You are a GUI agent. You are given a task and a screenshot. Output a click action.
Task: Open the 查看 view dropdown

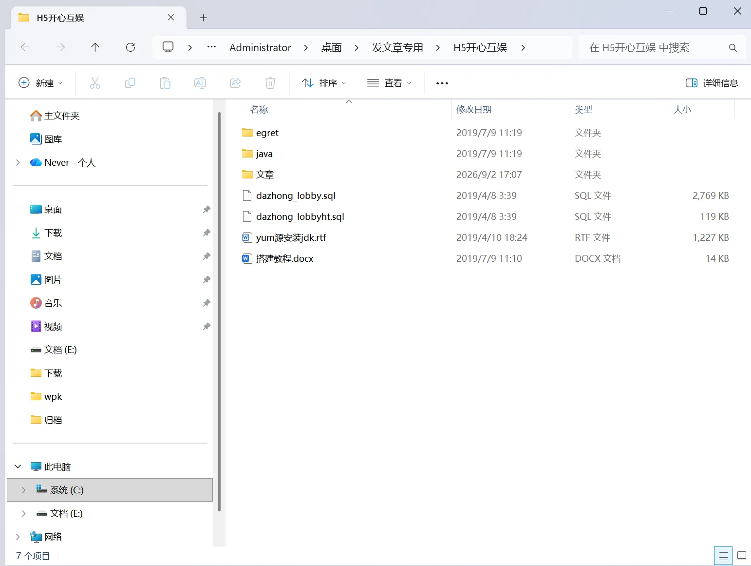tap(389, 83)
